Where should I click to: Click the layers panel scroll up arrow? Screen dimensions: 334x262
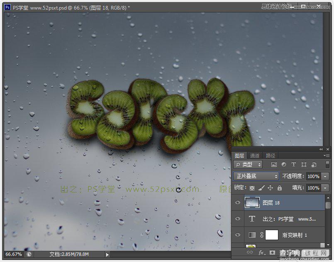(x=328, y=198)
